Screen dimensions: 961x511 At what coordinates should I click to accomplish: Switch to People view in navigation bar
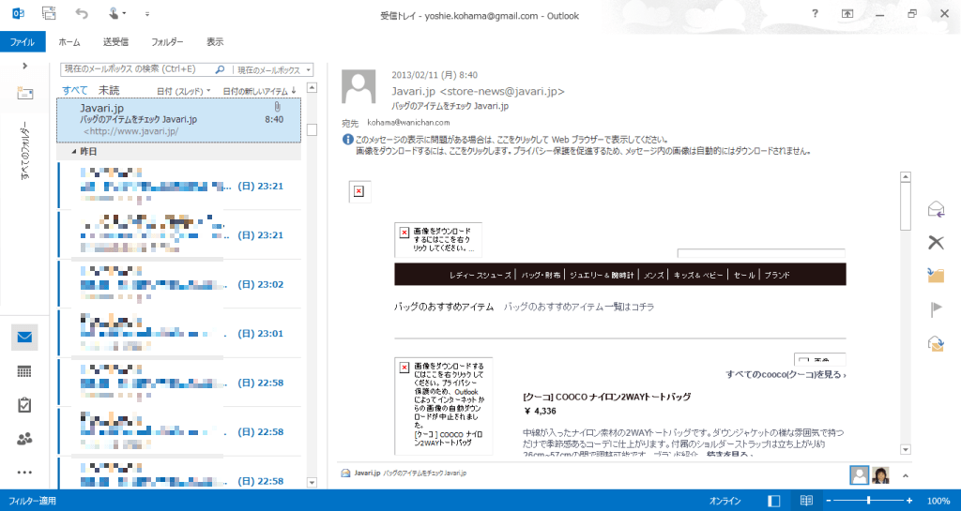pos(24,438)
